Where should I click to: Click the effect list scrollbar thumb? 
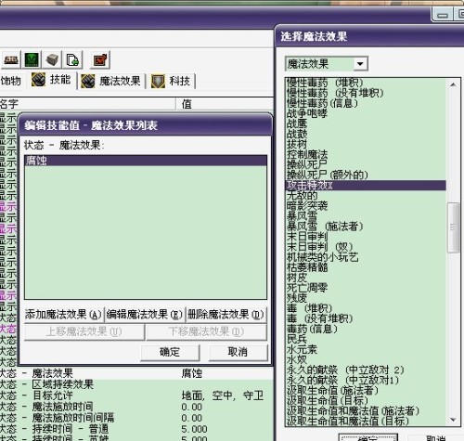[x=453, y=227]
